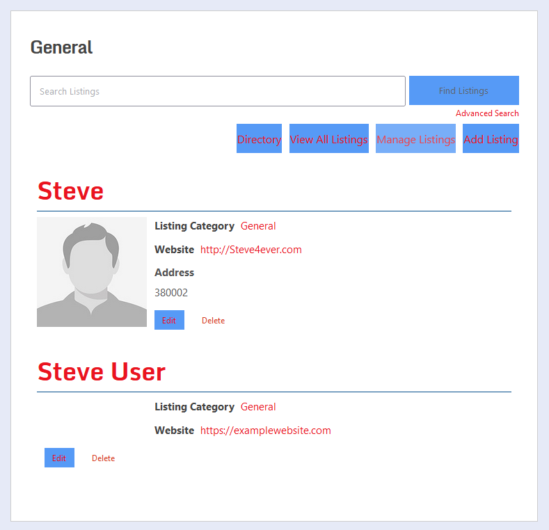The width and height of the screenshot is (549, 530).
Task: Edit the Steve User listing
Action: coord(59,458)
